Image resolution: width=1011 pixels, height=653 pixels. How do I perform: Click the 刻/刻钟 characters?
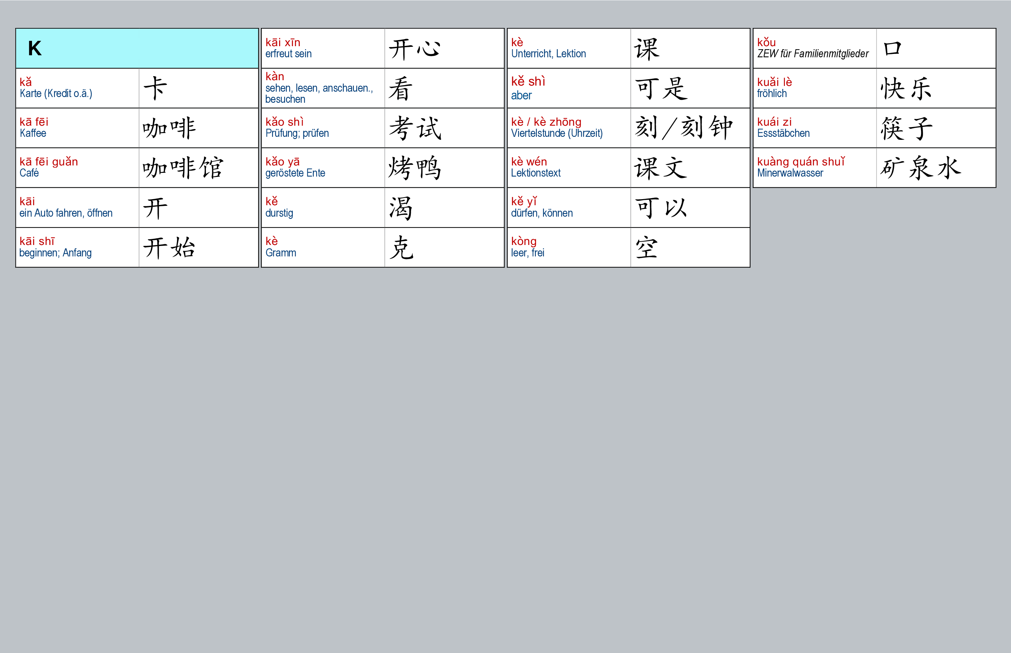pos(684,128)
